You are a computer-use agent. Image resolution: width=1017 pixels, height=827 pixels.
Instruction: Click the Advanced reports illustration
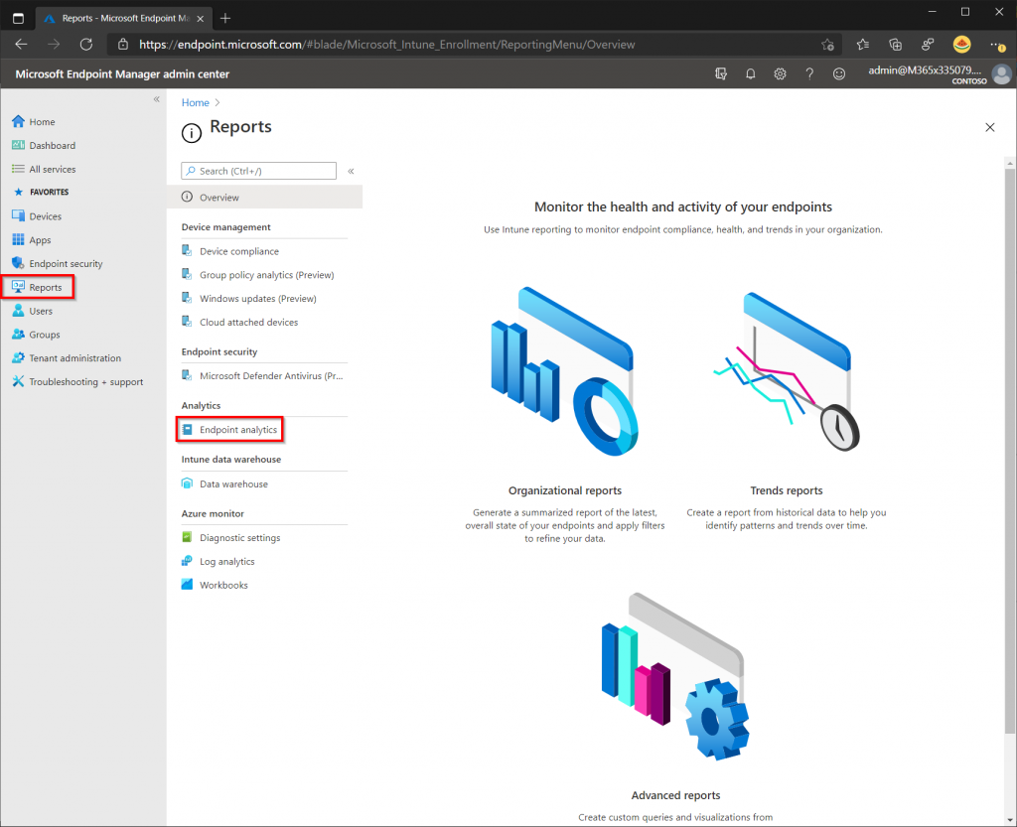[x=675, y=677]
